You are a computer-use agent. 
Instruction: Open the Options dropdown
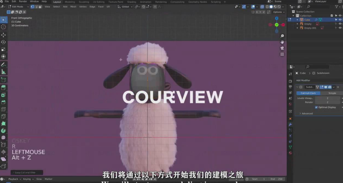coord(279,12)
